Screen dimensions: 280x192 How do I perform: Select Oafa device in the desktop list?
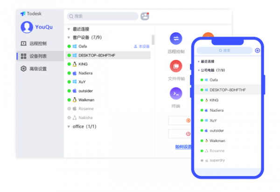click(x=108, y=46)
